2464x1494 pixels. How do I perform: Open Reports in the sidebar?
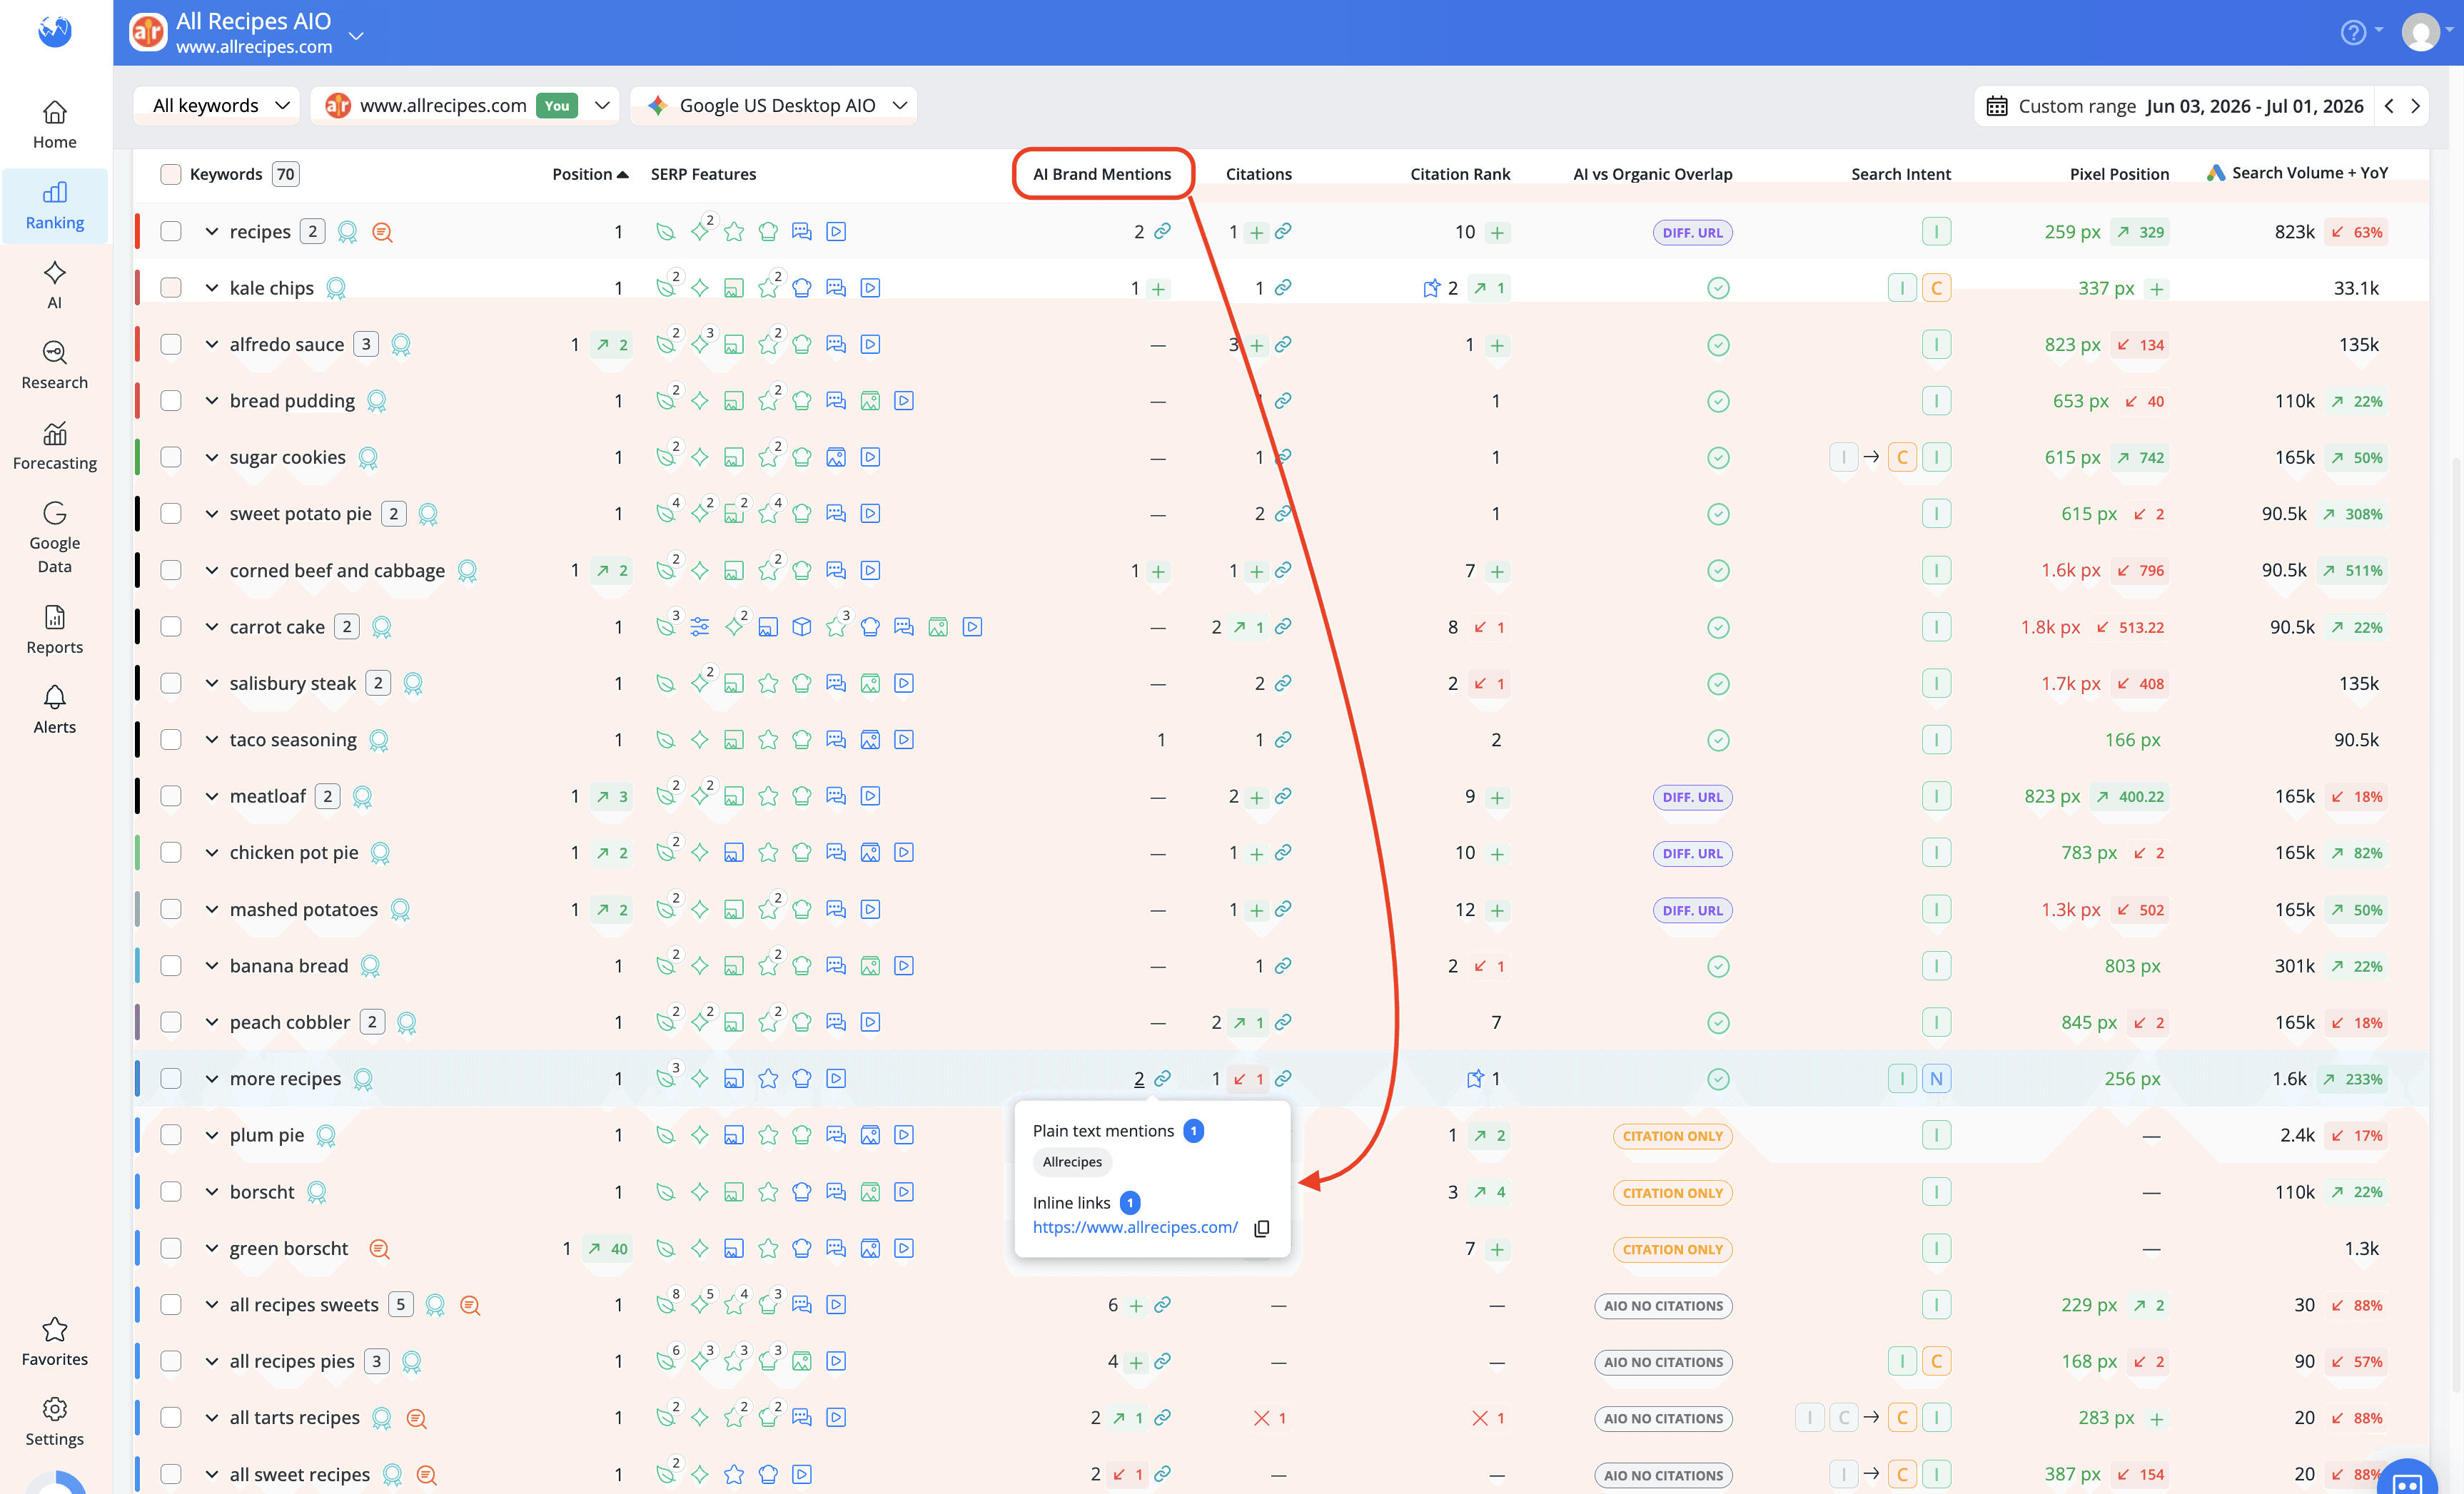point(55,629)
